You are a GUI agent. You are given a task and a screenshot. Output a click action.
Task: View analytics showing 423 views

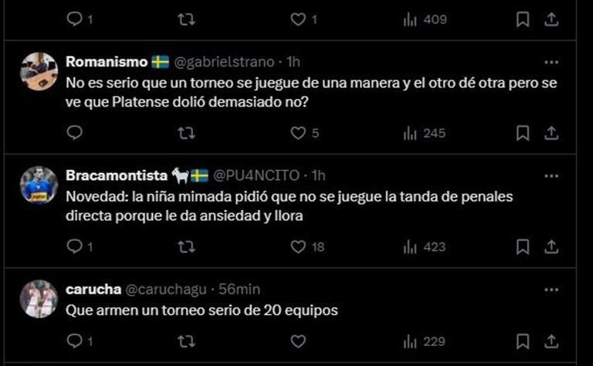425,246
